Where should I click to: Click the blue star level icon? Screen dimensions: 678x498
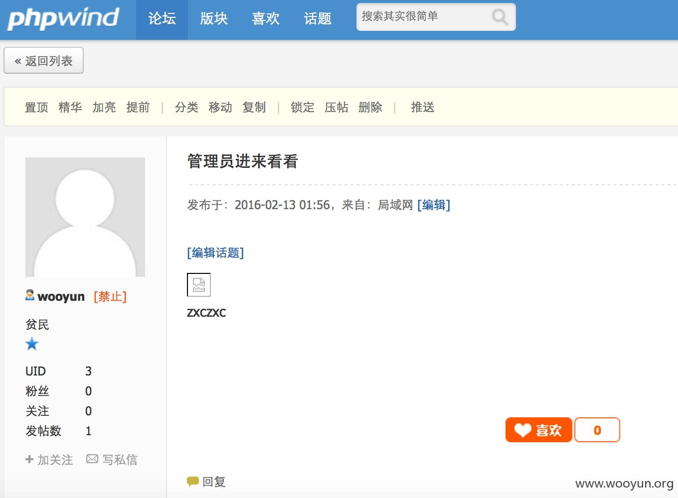point(32,344)
